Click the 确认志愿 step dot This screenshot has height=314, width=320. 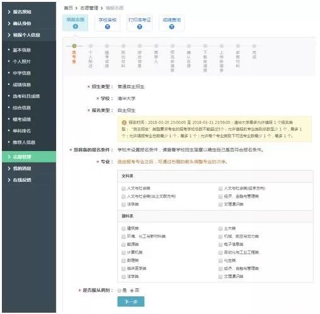(189, 46)
